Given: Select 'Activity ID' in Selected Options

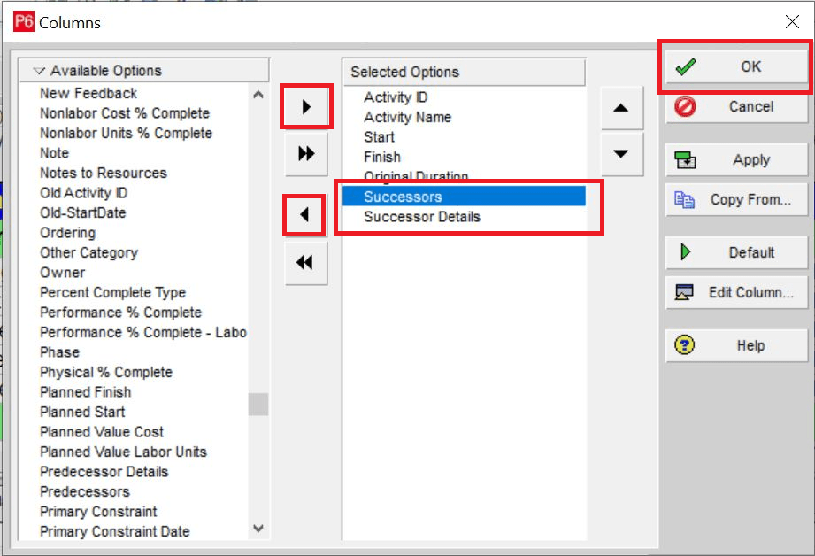Looking at the screenshot, I should tap(396, 97).
